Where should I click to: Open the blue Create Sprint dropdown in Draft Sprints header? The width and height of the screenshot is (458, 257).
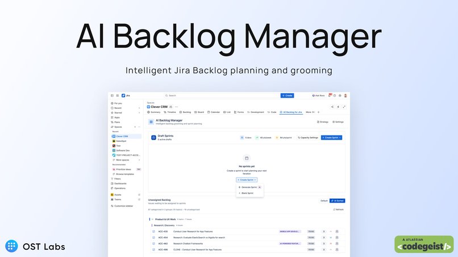[x=331, y=138]
